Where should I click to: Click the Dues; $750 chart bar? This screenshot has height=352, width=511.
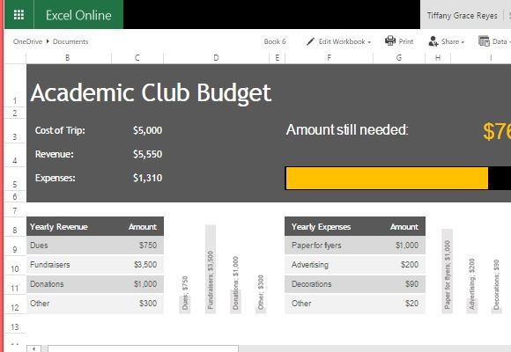[185, 304]
